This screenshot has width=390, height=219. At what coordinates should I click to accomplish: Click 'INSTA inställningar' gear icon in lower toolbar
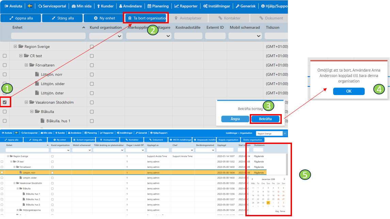coord(171,140)
